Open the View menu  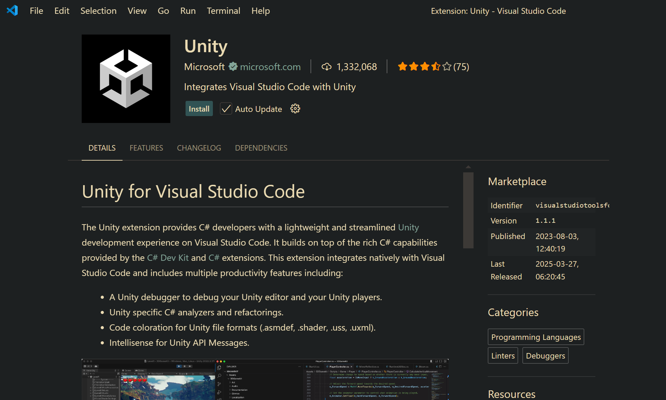[x=137, y=11]
